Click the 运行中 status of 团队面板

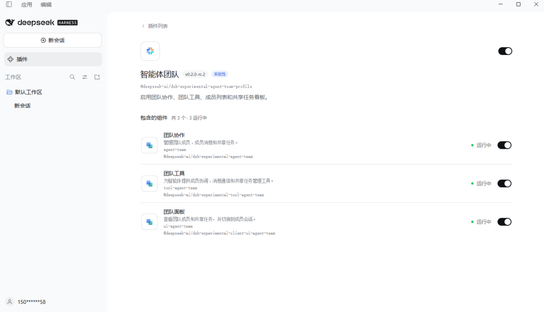tap(484, 222)
